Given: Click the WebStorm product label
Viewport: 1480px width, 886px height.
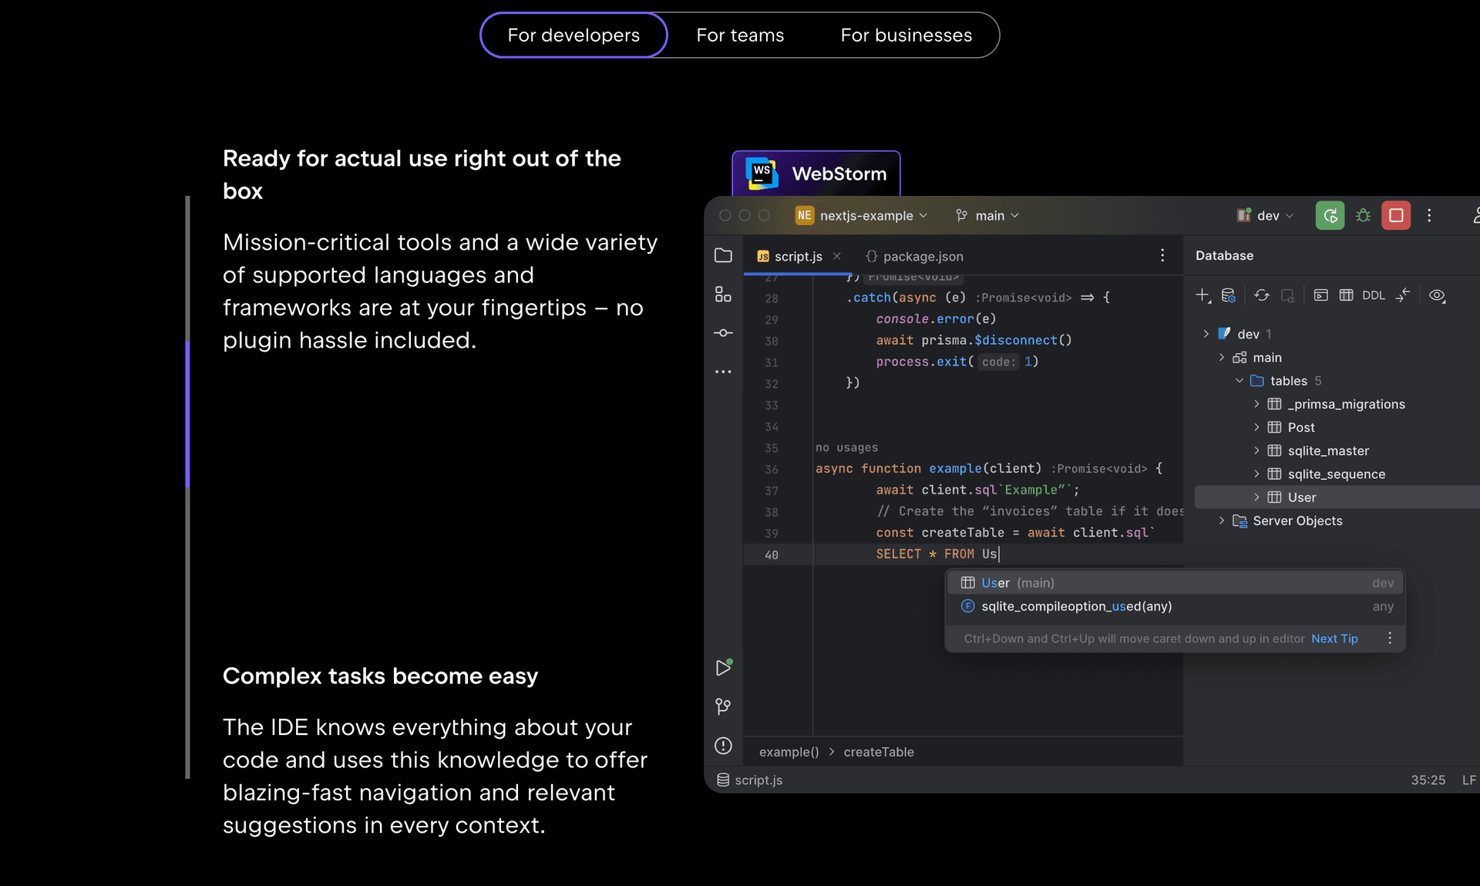Looking at the screenshot, I should coord(816,173).
